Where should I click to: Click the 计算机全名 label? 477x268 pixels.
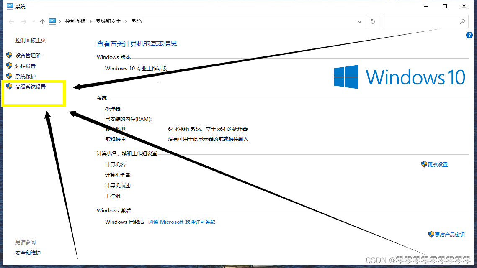(119, 175)
